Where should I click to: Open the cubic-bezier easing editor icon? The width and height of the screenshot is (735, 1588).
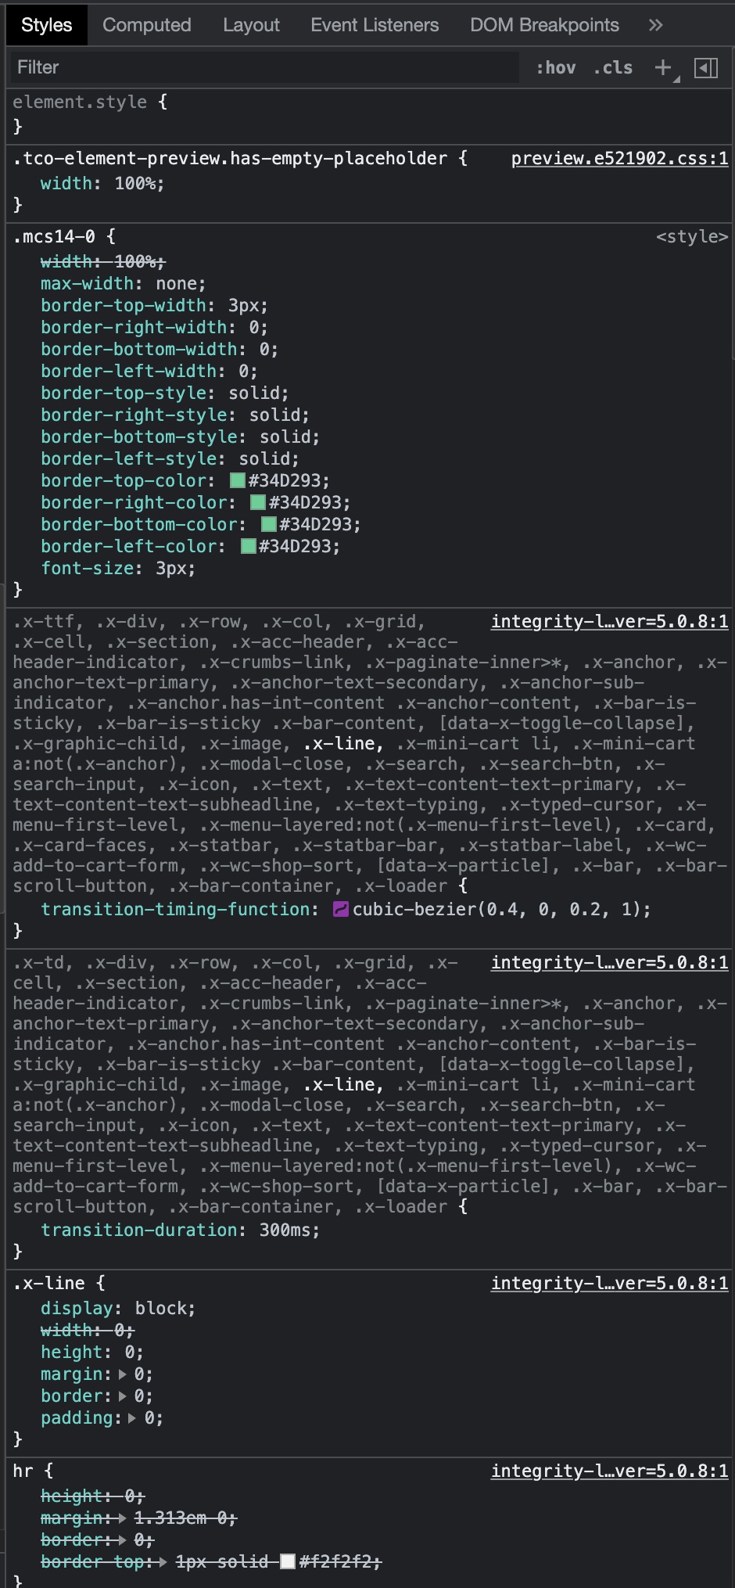click(x=341, y=909)
